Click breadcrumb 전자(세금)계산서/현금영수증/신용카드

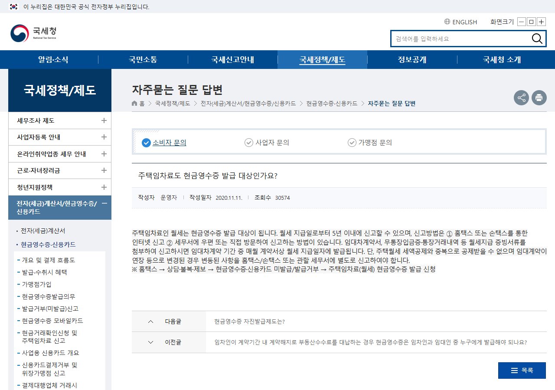click(248, 104)
